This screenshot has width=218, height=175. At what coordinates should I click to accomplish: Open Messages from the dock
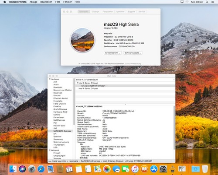coord(116,169)
